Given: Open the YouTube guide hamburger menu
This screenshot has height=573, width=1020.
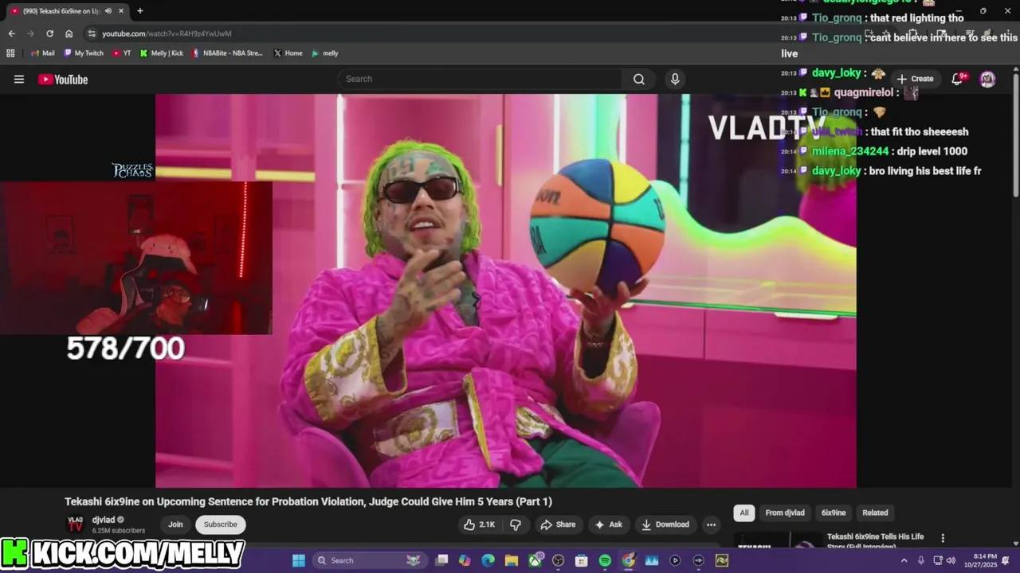Looking at the screenshot, I should coord(19,79).
